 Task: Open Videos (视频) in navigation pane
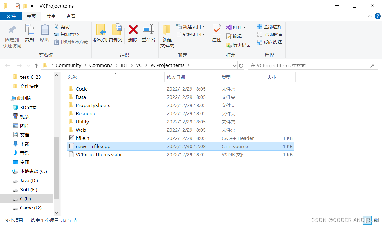tap(25, 116)
